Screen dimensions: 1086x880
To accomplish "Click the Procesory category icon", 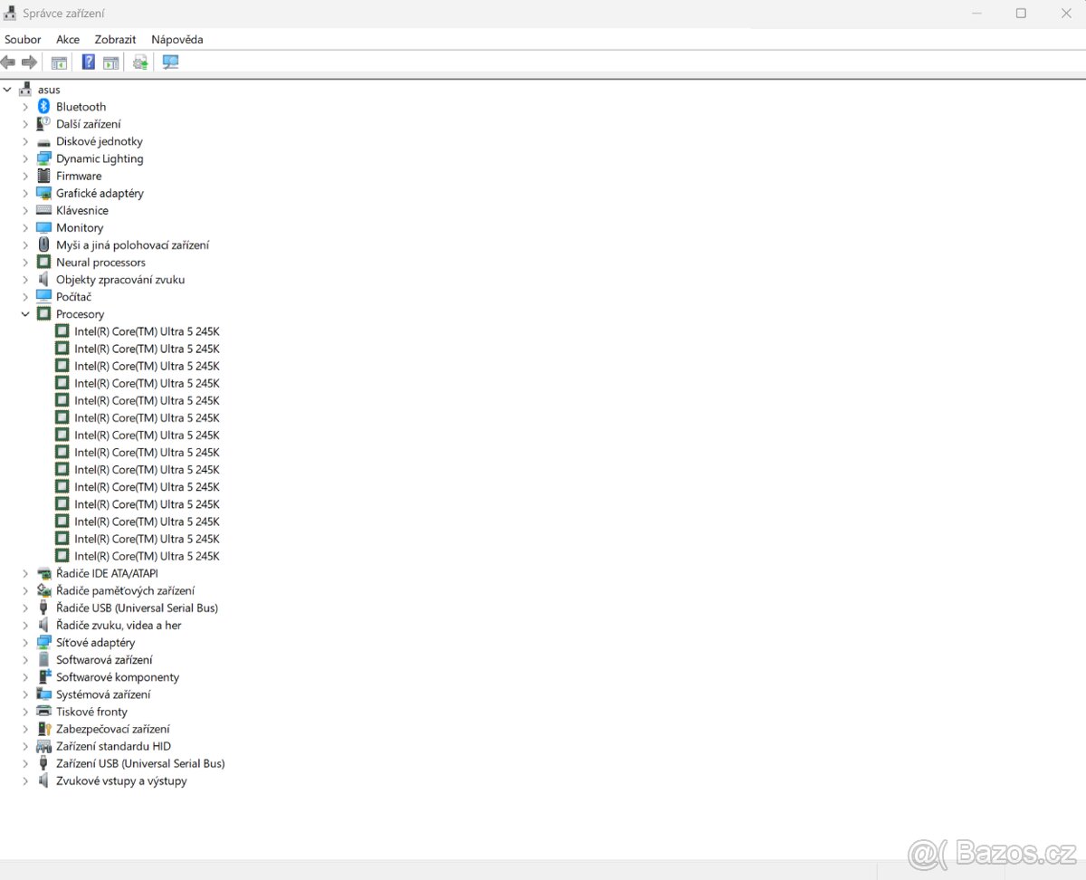I will pyautogui.click(x=43, y=314).
